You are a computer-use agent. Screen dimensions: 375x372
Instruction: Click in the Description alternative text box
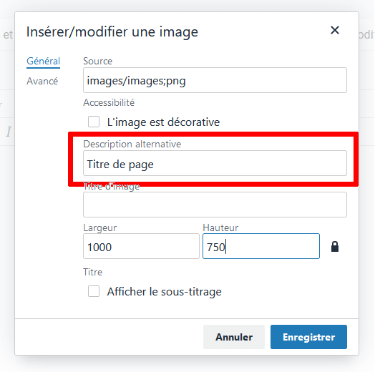tap(215, 163)
